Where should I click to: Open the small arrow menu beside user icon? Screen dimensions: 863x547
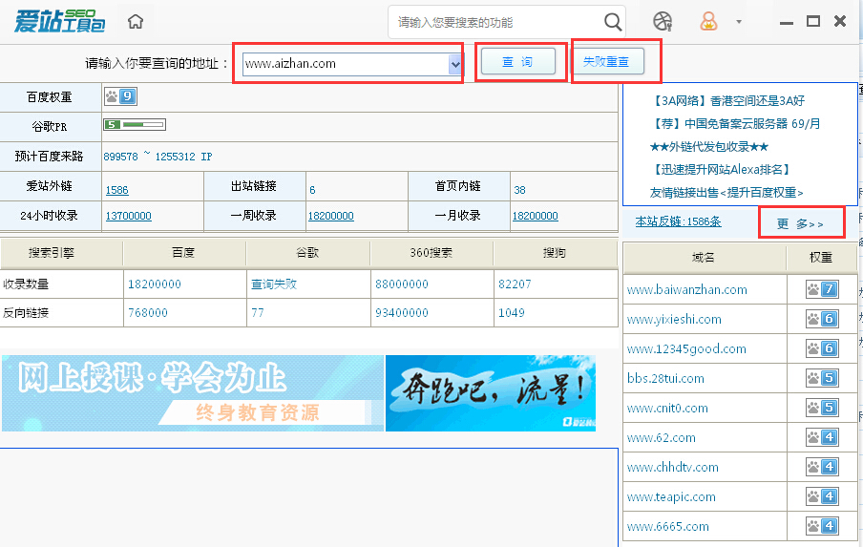738,22
